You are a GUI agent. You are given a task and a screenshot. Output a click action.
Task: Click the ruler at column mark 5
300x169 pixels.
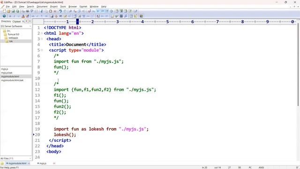pos(167,22)
